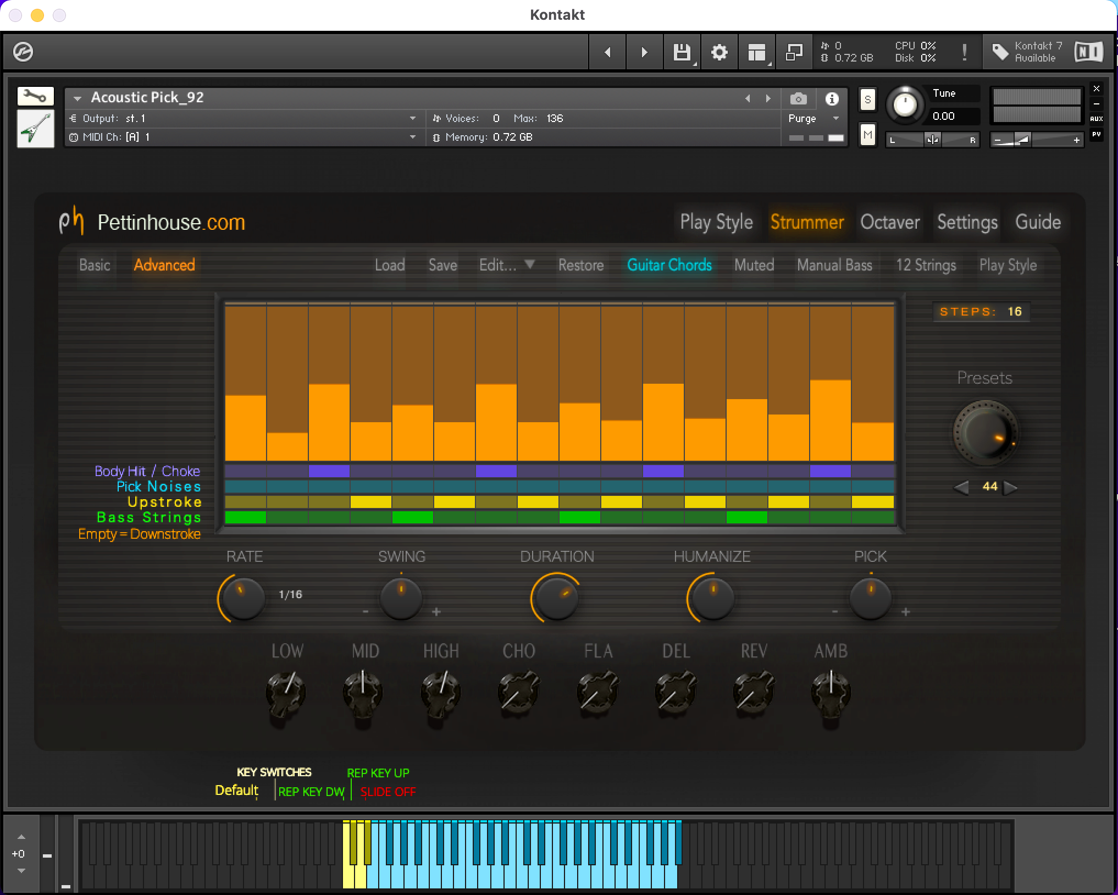Screen dimensions: 1118x895
Task: Open the gear options icon
Action: pyautogui.click(x=719, y=52)
